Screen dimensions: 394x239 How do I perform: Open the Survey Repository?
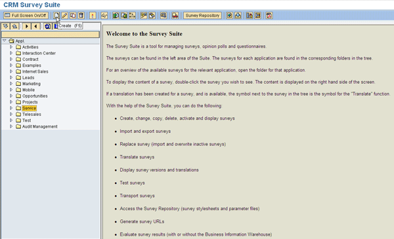(x=202, y=16)
